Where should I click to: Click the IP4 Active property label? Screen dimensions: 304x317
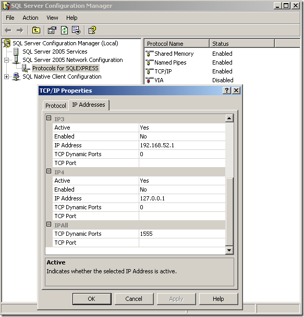coord(62,181)
